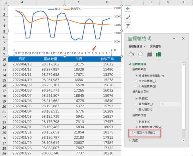The width and height of the screenshot is (193, 156).
Task: Close the 座標軸格式 pane
Action: point(184,39)
